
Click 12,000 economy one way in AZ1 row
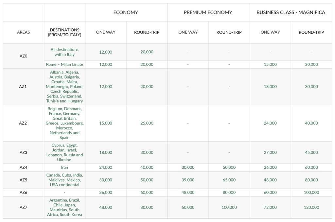106,86
